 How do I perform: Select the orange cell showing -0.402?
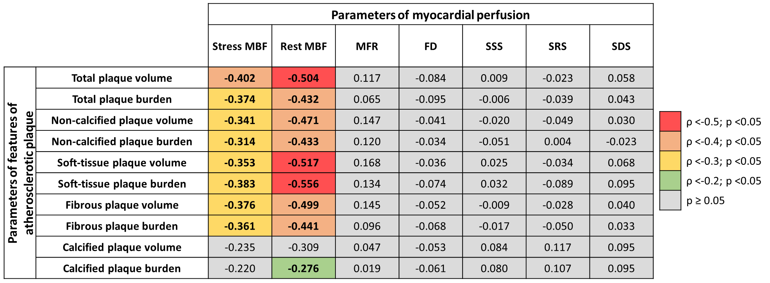coord(240,78)
